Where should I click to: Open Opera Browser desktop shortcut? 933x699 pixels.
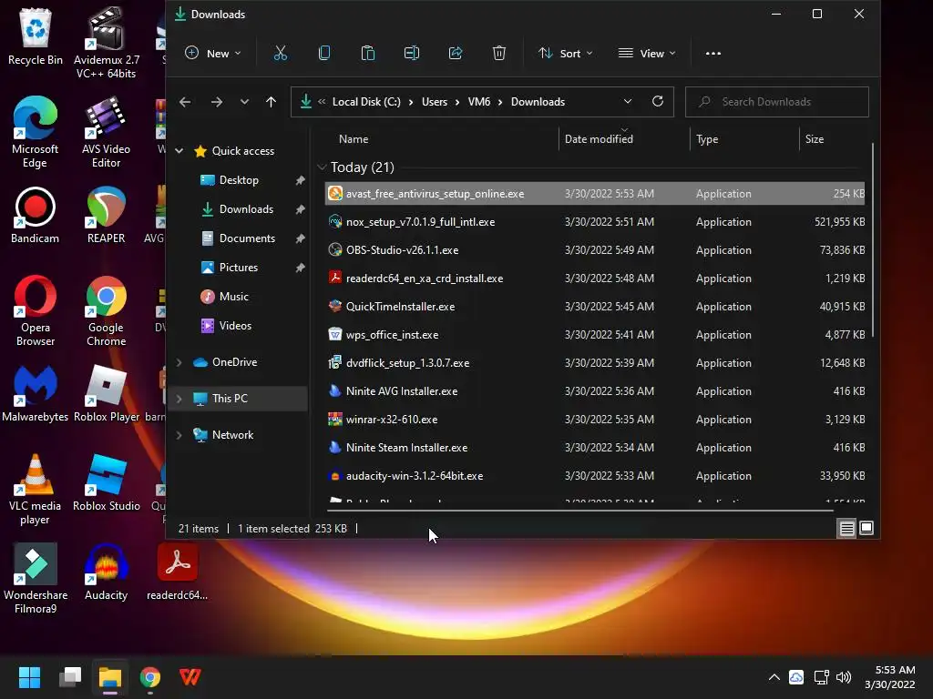pos(36,310)
